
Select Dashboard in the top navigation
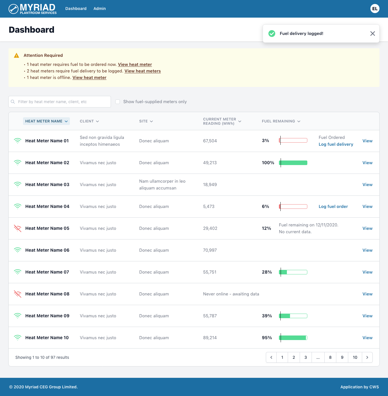pos(76,9)
